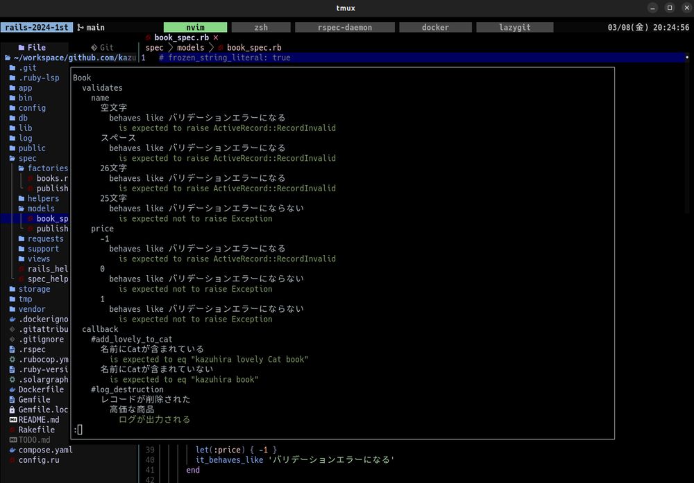Expand the .ruby-lsp folder
Viewport: 694px width, 483px height.
[35, 78]
